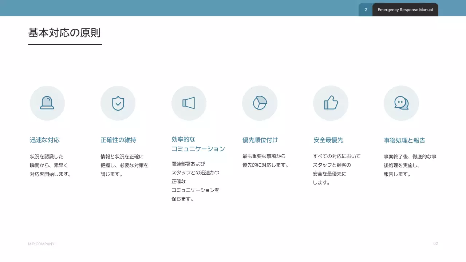Image resolution: width=466 pixels, height=262 pixels.
Task: Select the description paragraph under 安全最優先
Action: click(x=336, y=169)
